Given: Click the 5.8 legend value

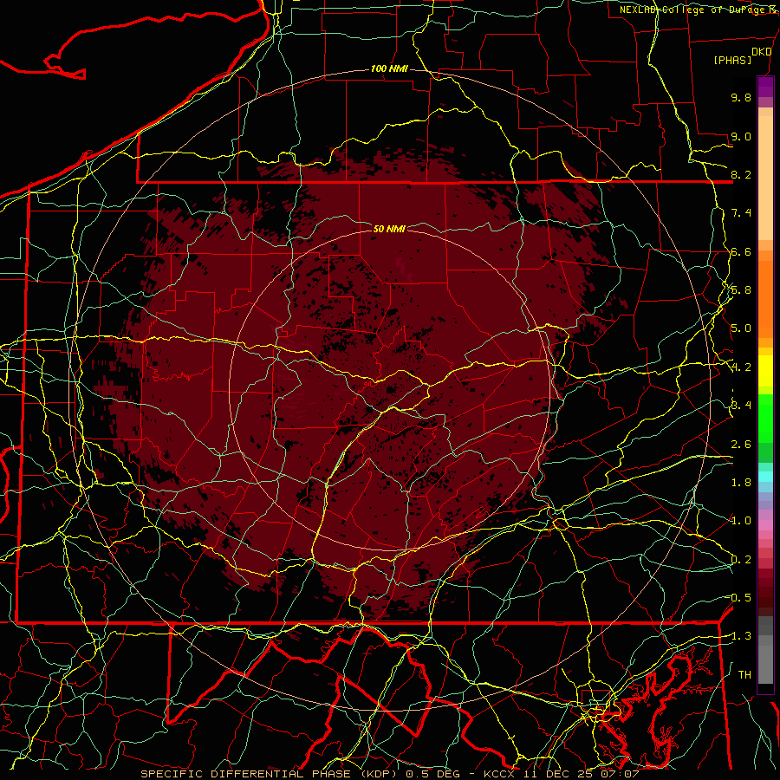Looking at the screenshot, I should 741,290.
